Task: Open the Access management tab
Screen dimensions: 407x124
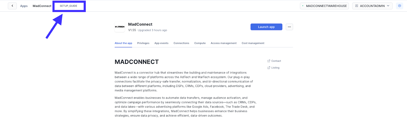Action: (224, 43)
